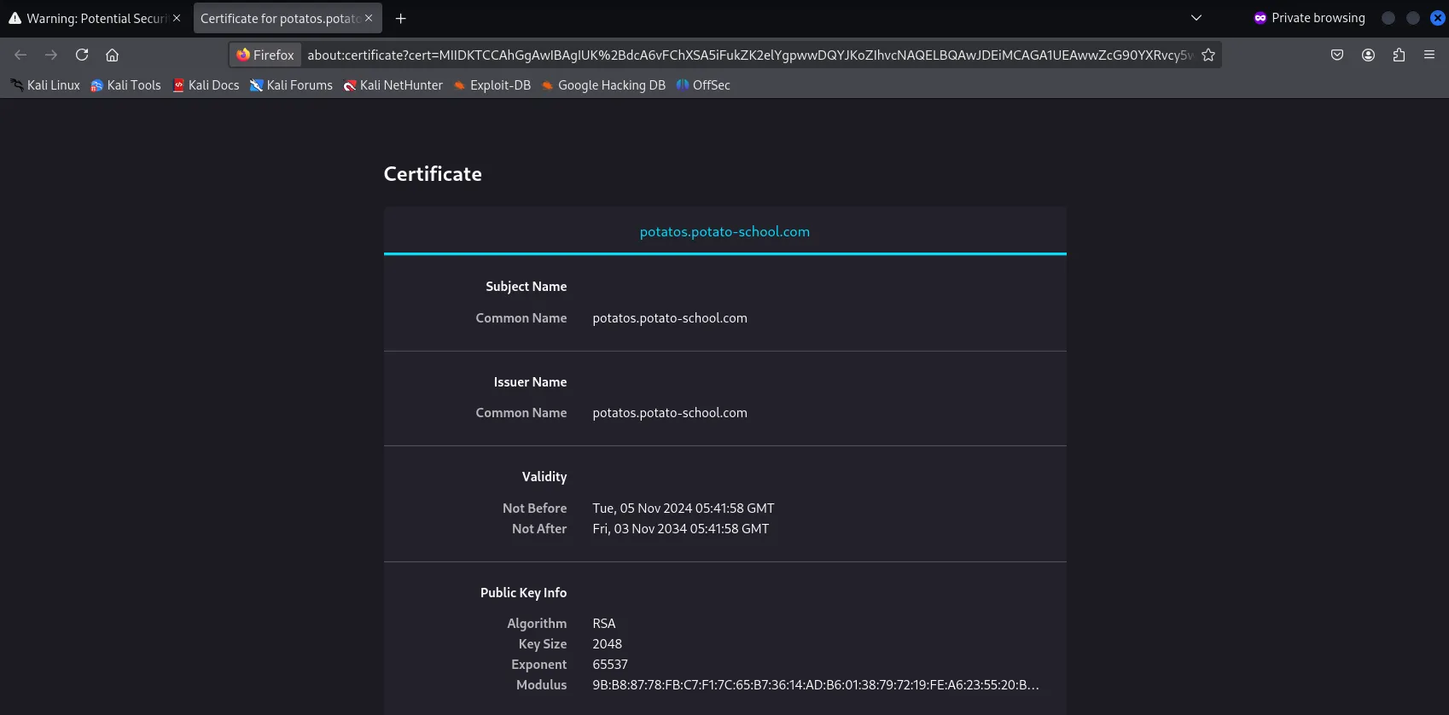Open Kali Docs bookmark

[206, 85]
